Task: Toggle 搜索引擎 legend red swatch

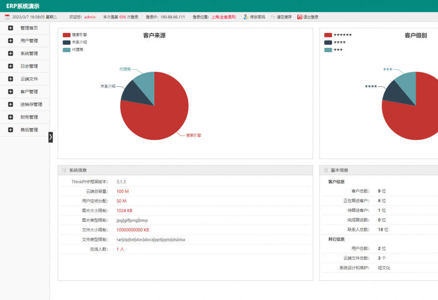Action: tap(66, 35)
